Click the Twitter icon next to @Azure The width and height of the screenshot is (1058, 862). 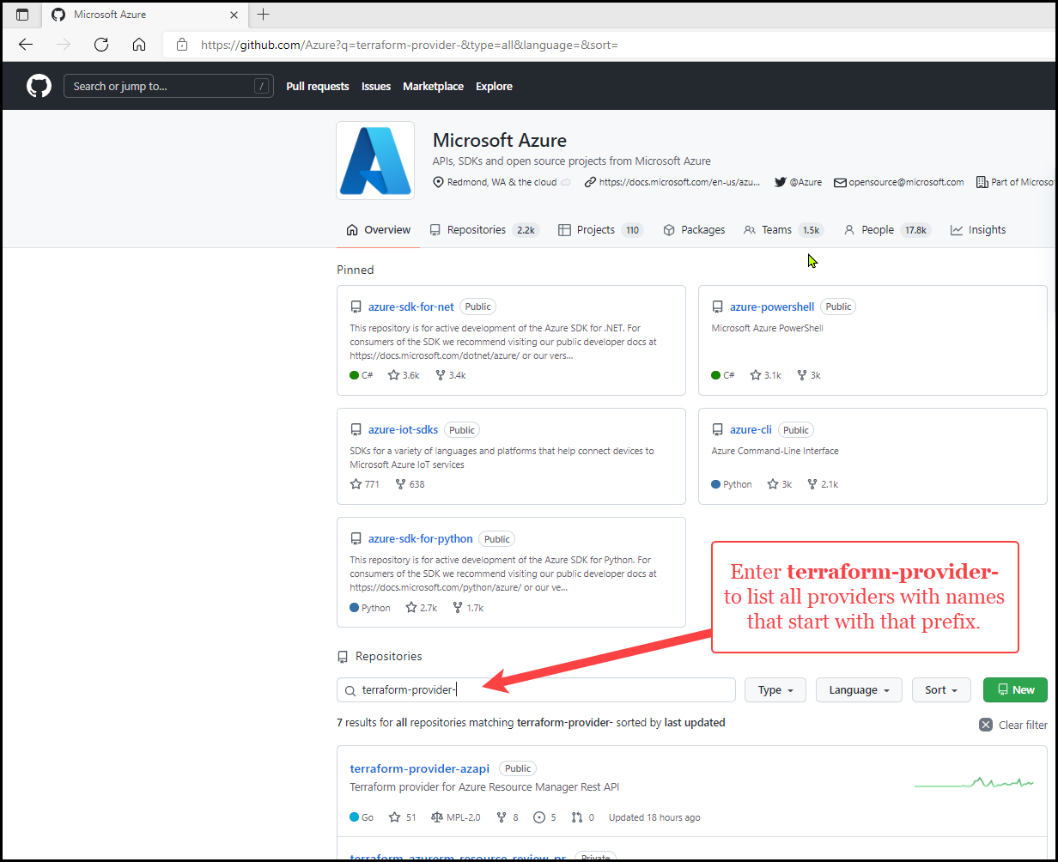(779, 181)
